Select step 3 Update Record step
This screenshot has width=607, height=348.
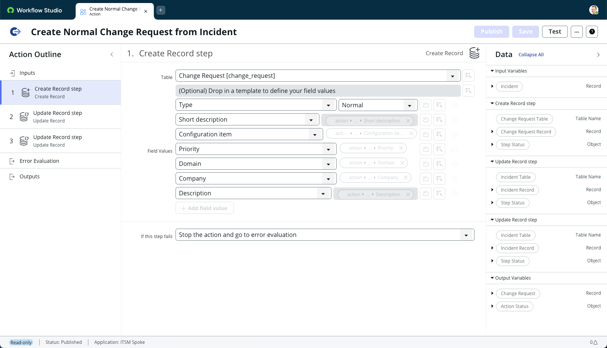[60, 141]
